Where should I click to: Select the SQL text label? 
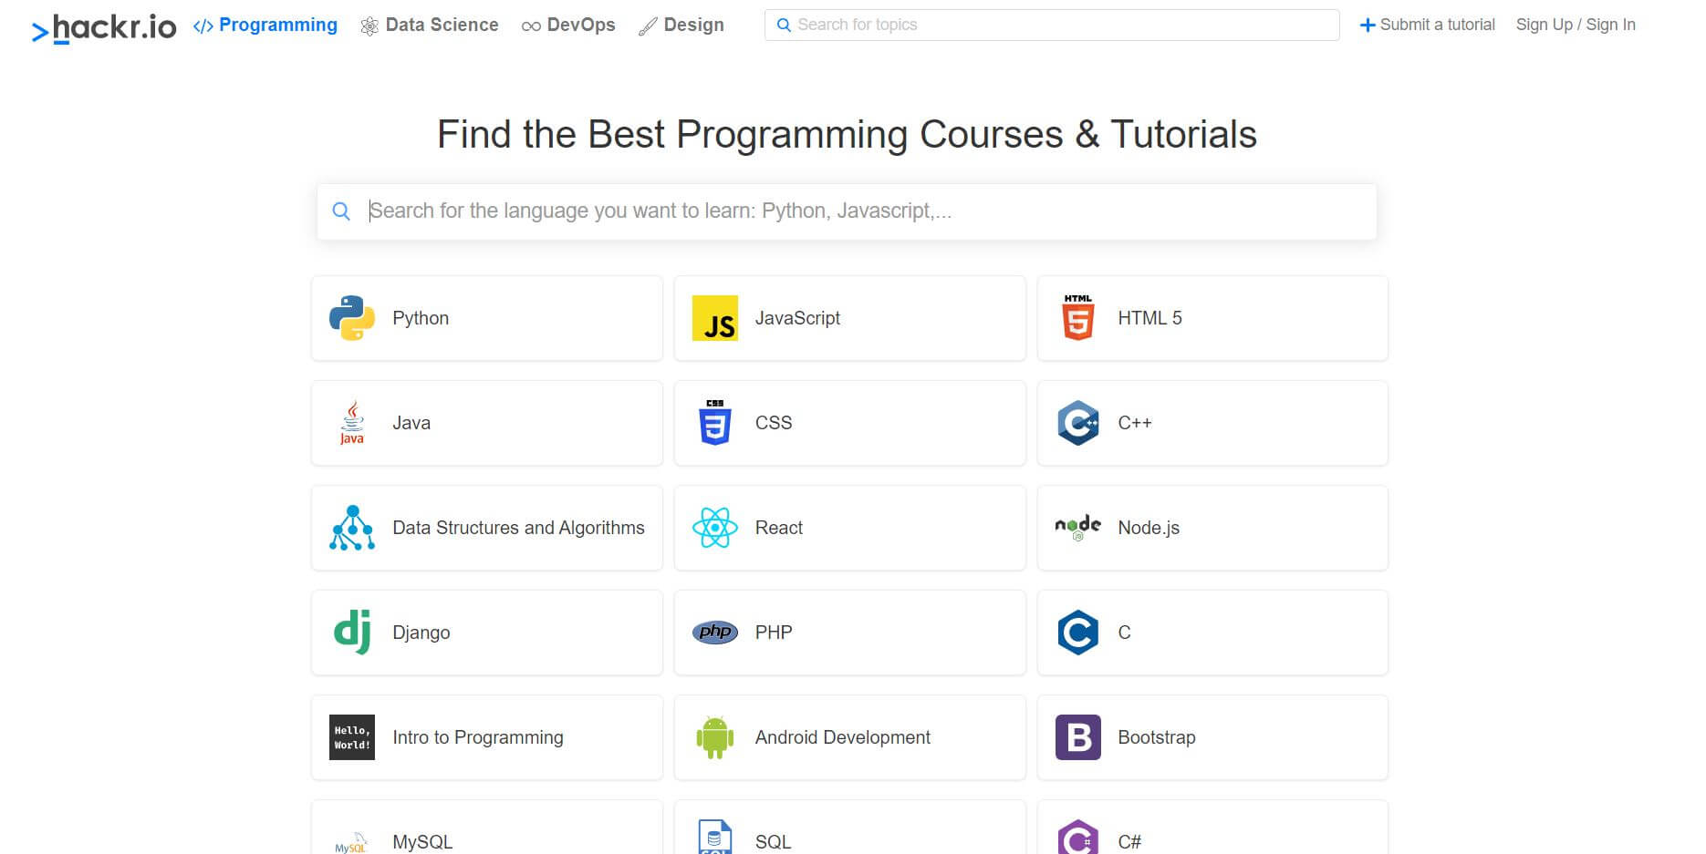(773, 842)
